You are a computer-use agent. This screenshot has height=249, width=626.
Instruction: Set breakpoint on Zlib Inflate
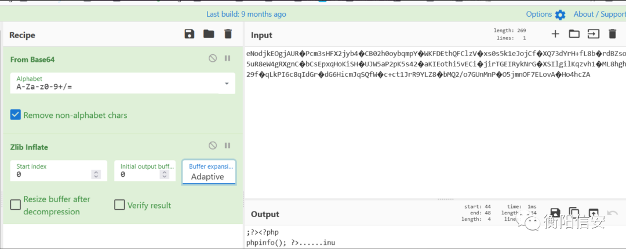pos(228,146)
